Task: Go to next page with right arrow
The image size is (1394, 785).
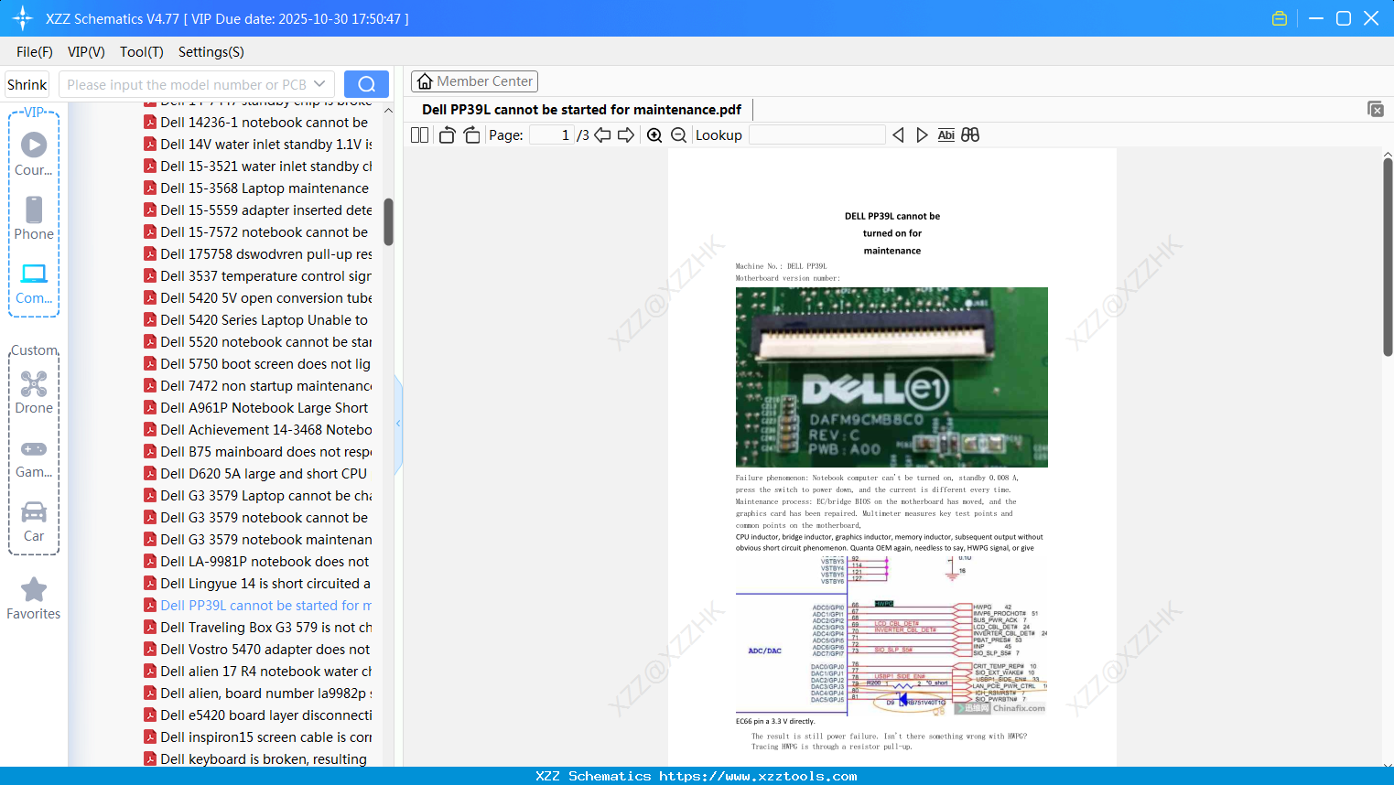Action: (x=626, y=135)
